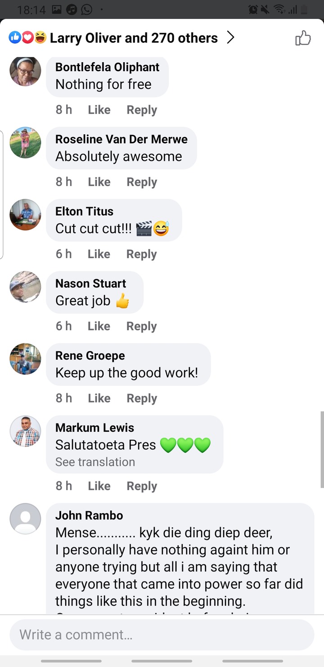Show translation of Markum Lewis's comment
The width and height of the screenshot is (324, 667).
[95, 462]
